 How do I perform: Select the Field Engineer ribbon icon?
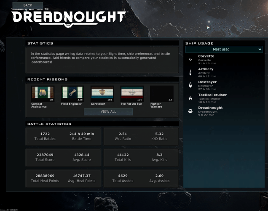[x=72, y=94]
